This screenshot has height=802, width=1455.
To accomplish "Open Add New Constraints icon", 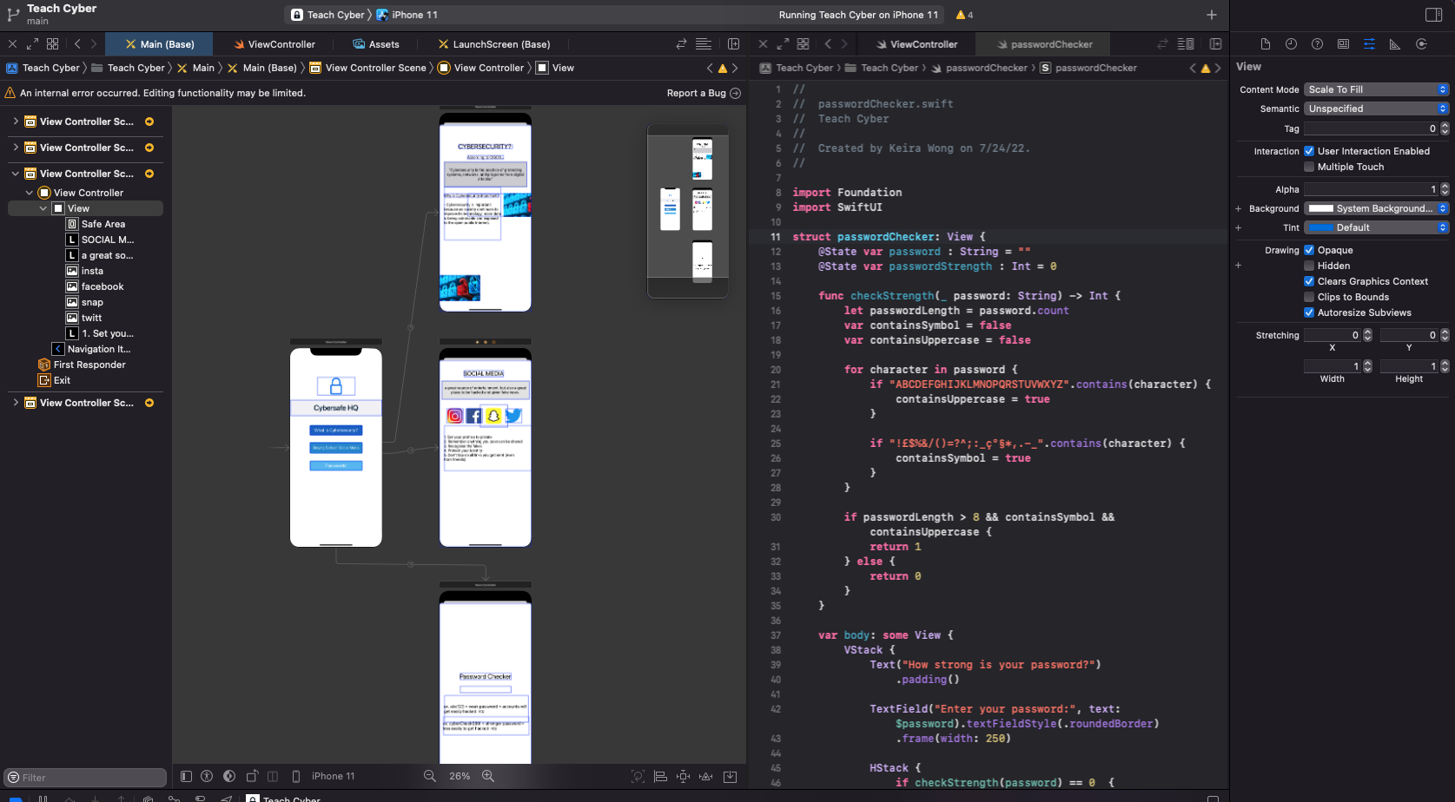I will pyautogui.click(x=683, y=776).
